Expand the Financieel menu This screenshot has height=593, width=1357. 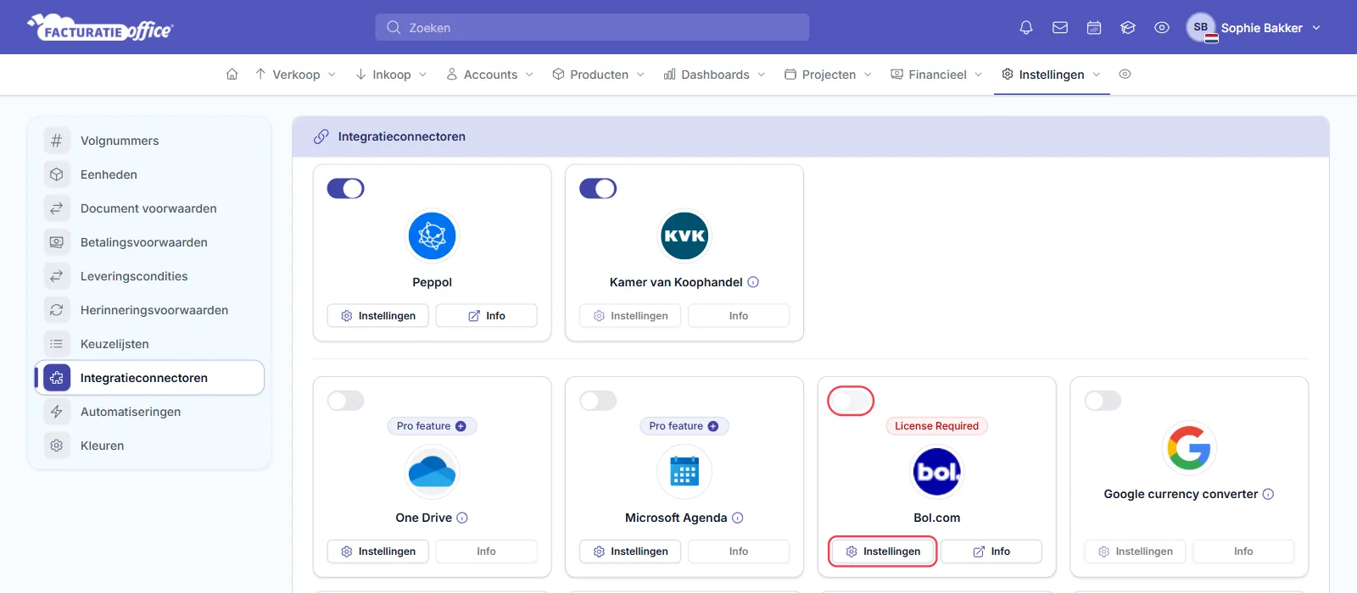pos(937,75)
